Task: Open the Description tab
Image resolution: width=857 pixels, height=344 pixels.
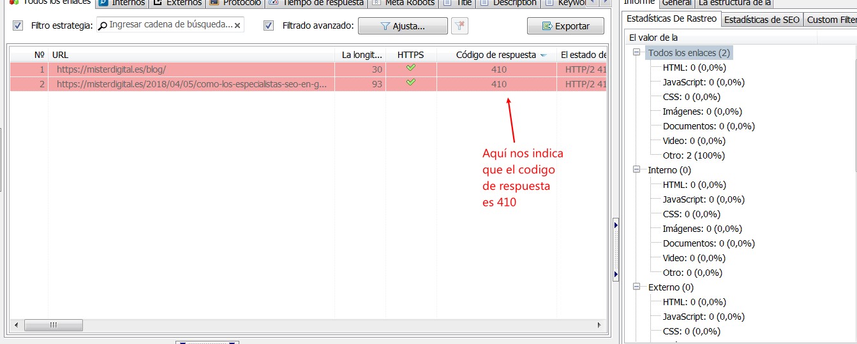Action: [x=508, y=3]
